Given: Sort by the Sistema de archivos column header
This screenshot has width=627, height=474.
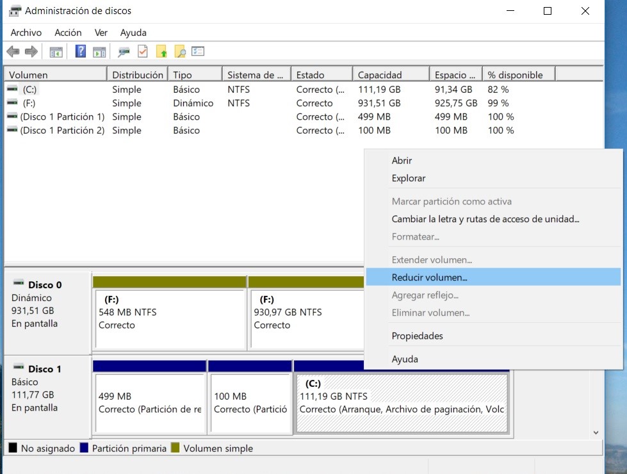Looking at the screenshot, I should point(255,75).
